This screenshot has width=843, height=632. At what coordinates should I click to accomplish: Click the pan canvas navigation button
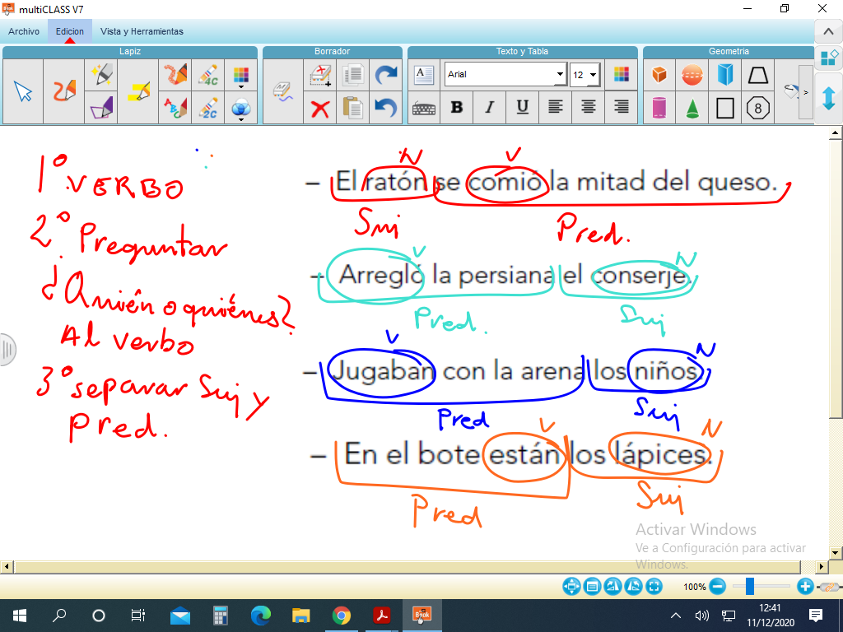[x=571, y=586]
